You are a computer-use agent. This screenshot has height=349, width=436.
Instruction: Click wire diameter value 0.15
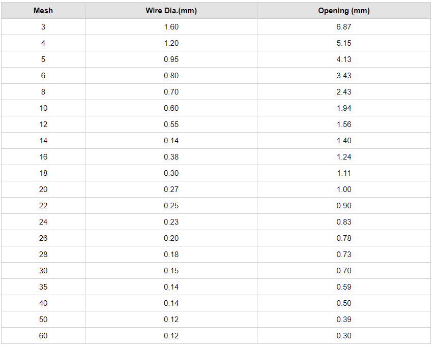tap(171, 271)
